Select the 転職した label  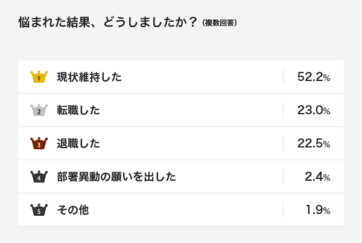tap(78, 110)
